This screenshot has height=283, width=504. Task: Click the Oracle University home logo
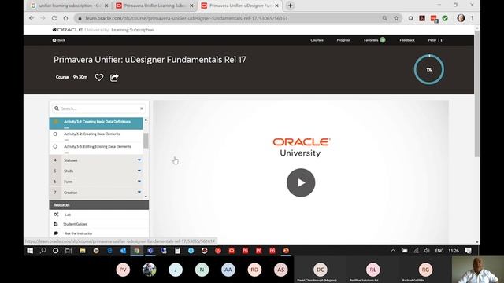(x=80, y=30)
